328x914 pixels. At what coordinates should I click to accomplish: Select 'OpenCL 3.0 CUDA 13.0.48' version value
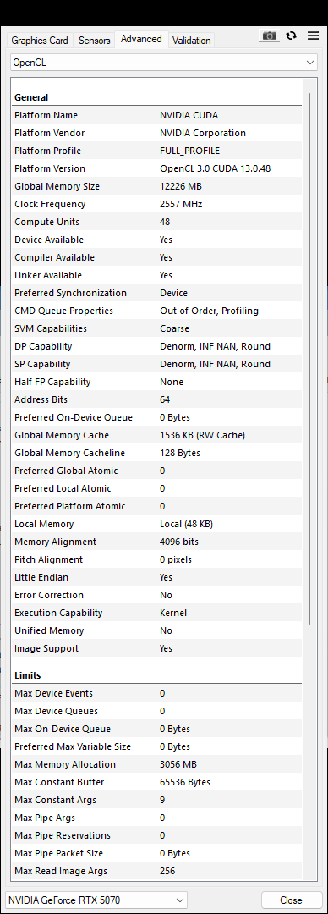(x=215, y=168)
